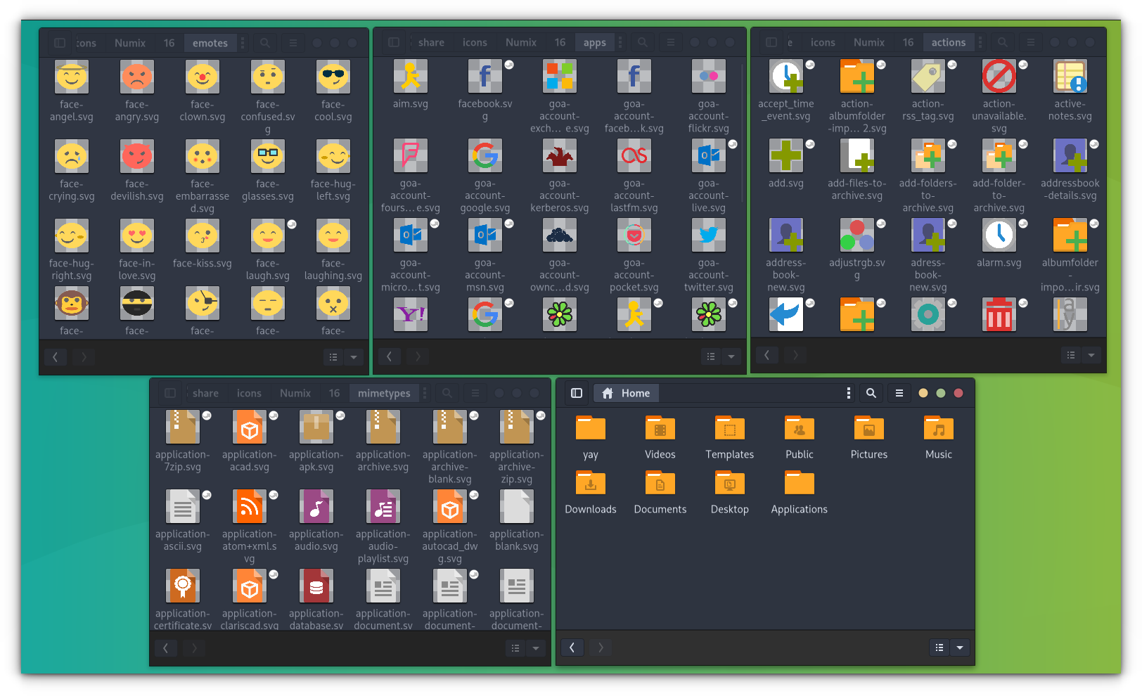Open the Pictures folder
This screenshot has height=696, width=1142.
(x=869, y=427)
